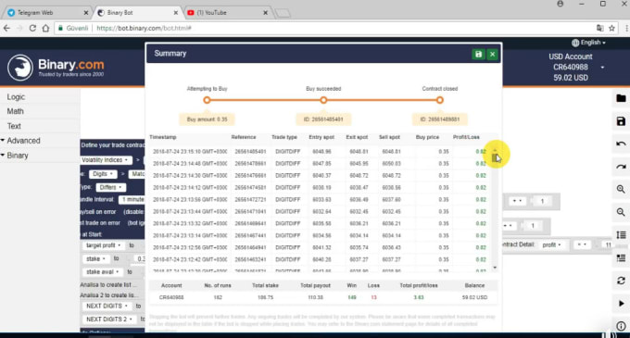Image resolution: width=630 pixels, height=338 pixels.
Task: Reset the bot with circular arrows icon
Action: coord(621,281)
